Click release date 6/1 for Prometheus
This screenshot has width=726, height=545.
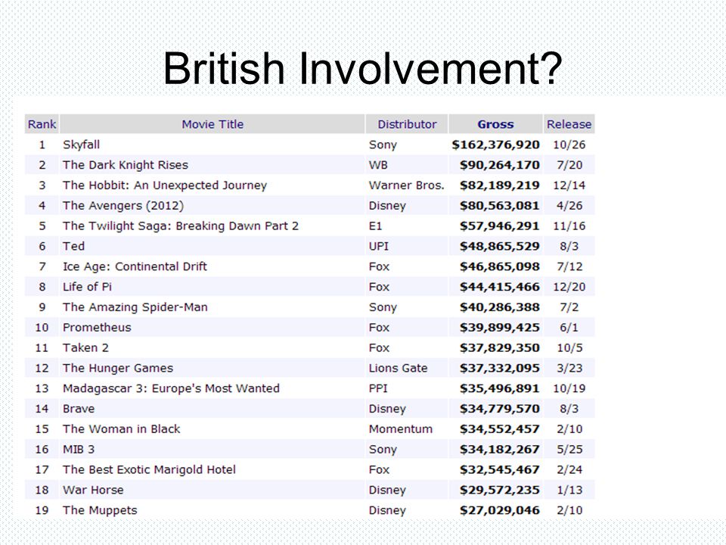pos(569,328)
